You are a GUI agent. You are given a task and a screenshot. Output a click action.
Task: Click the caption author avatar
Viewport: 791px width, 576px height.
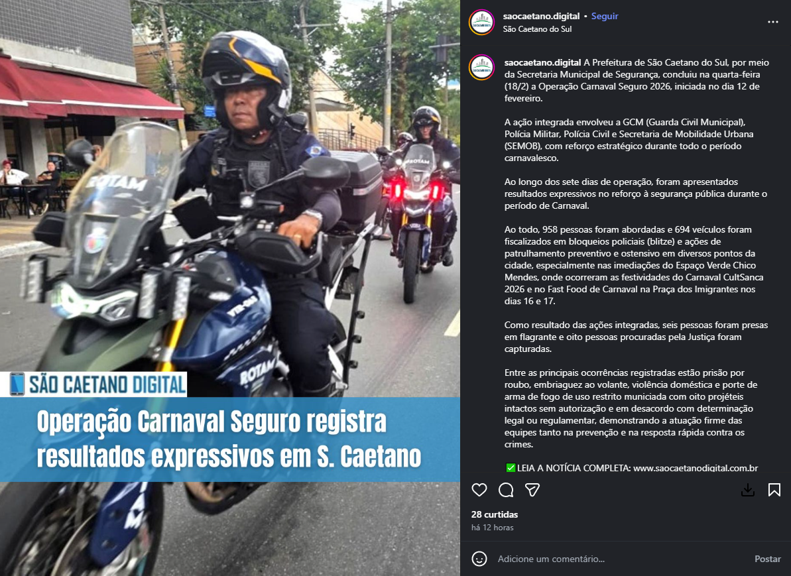(481, 68)
